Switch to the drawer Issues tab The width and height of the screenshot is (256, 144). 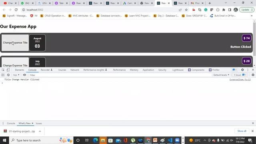(x=39, y=123)
